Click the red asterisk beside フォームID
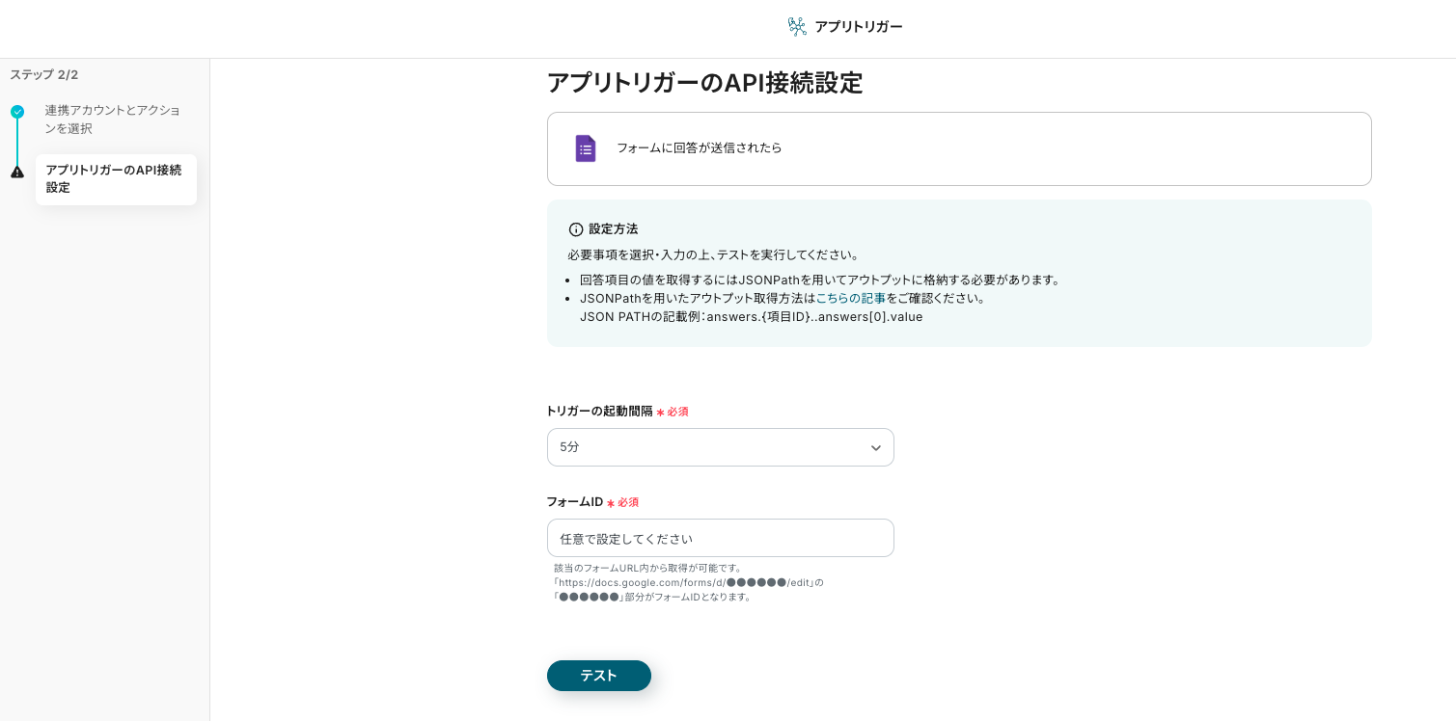The width and height of the screenshot is (1456, 721). 611,503
